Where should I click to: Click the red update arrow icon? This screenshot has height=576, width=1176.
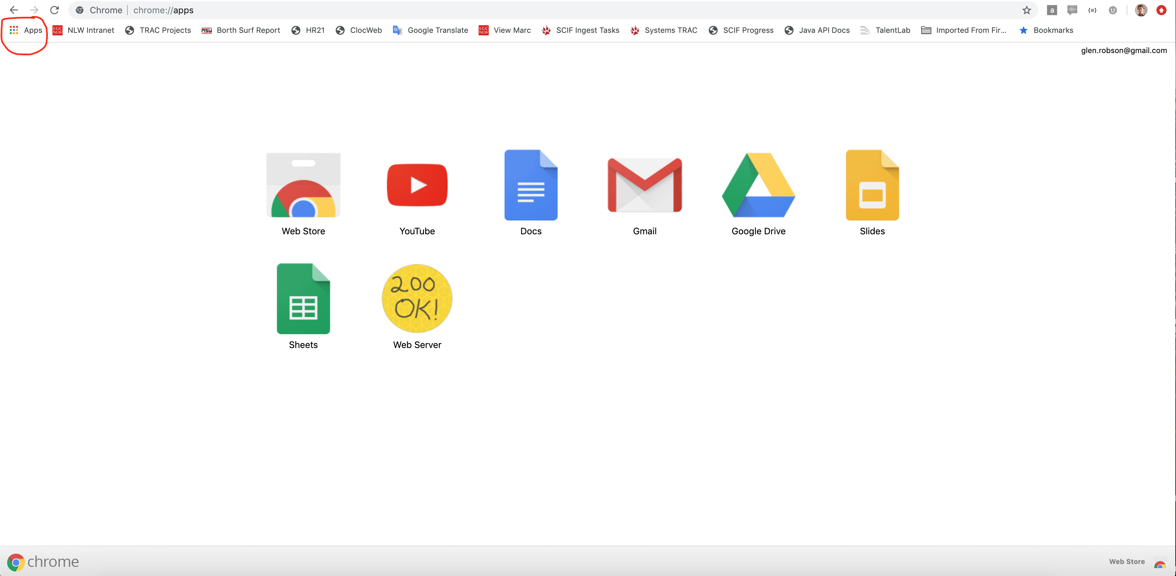pos(1161,10)
